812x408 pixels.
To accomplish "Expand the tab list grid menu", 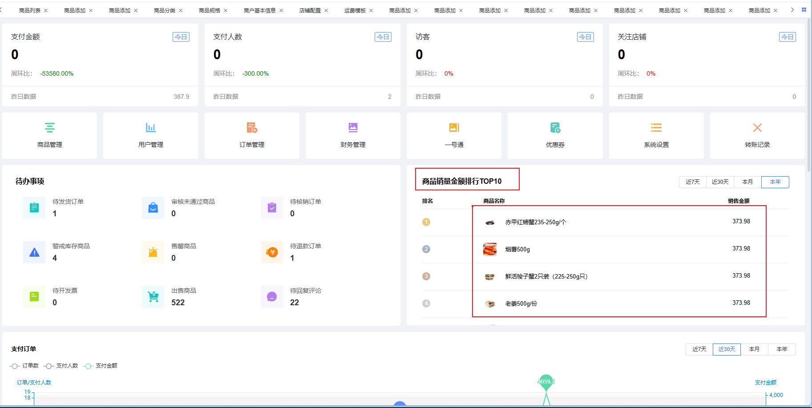I will coord(804,10).
